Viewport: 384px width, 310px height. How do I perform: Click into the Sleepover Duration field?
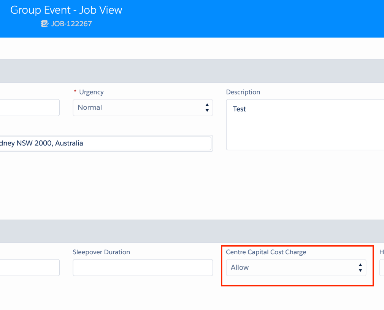143,268
